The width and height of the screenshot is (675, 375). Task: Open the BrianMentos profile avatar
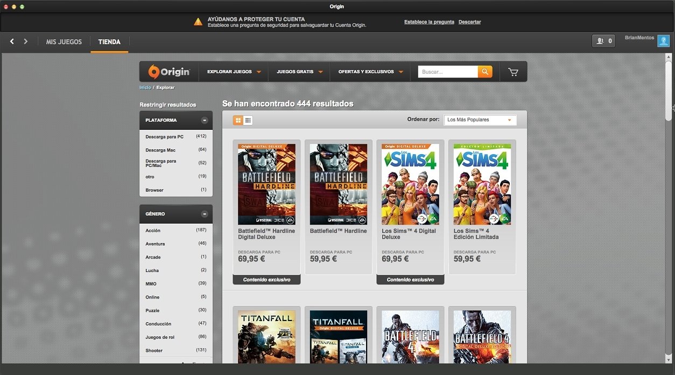[663, 41]
